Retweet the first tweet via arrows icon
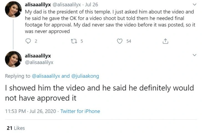 click(x=74, y=41)
